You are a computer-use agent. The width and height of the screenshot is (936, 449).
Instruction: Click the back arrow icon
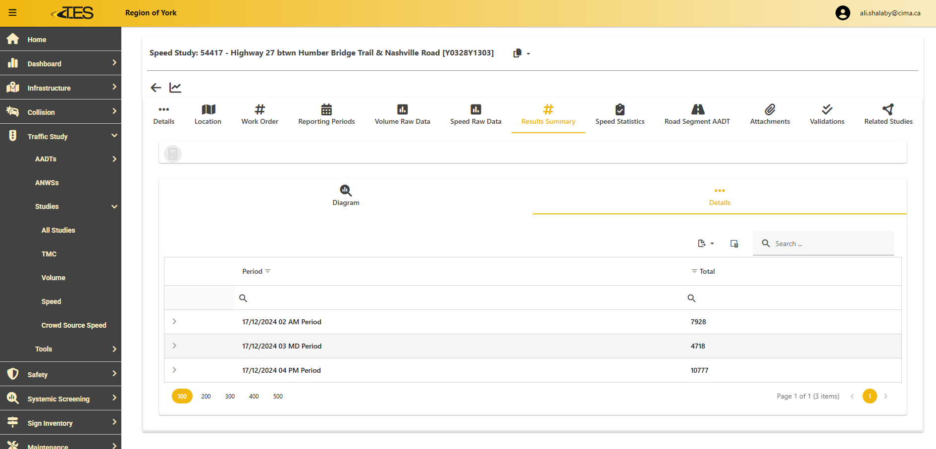point(156,88)
